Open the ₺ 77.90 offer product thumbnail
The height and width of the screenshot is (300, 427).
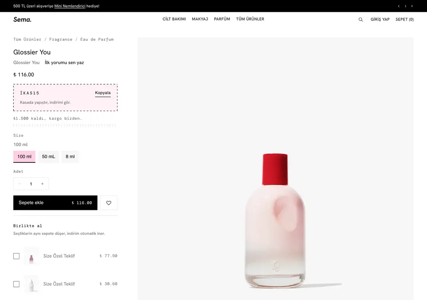tap(32, 256)
